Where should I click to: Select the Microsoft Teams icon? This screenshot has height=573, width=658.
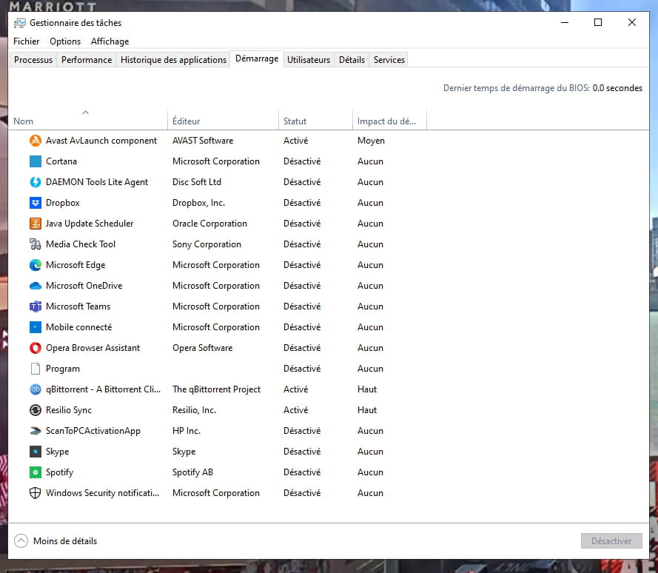pyautogui.click(x=36, y=306)
